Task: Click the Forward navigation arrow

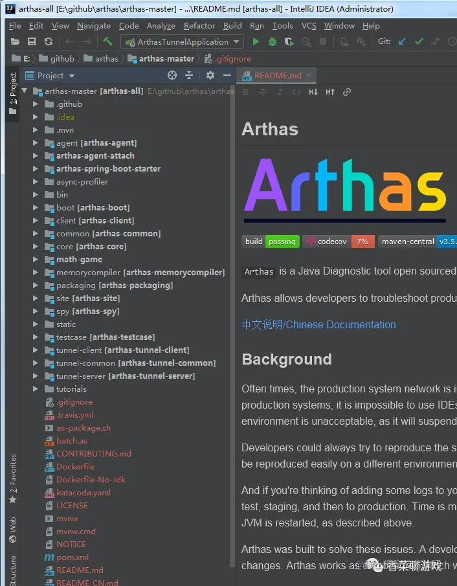Action: 87,41
